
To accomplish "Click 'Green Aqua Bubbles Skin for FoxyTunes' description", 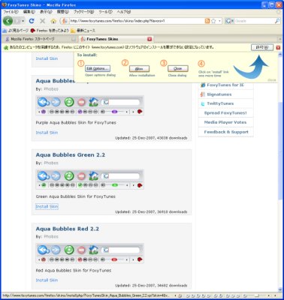I will (76, 196).
